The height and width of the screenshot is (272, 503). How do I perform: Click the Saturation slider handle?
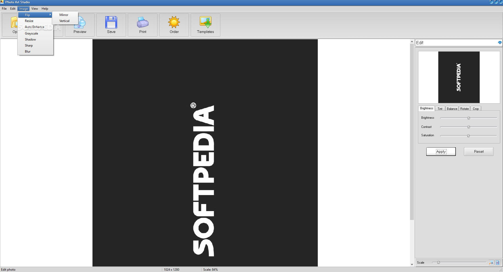tap(468, 136)
